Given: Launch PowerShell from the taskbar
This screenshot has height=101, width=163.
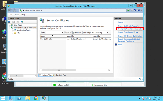Looking at the screenshot, I should click(19, 98).
